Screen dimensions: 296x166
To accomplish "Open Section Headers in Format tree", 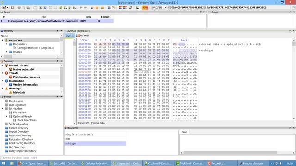I will click(x=18, y=124).
